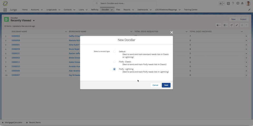Click Next in the New DocsBar dialog
The height and width of the screenshot is (126, 253).
click(166, 85)
